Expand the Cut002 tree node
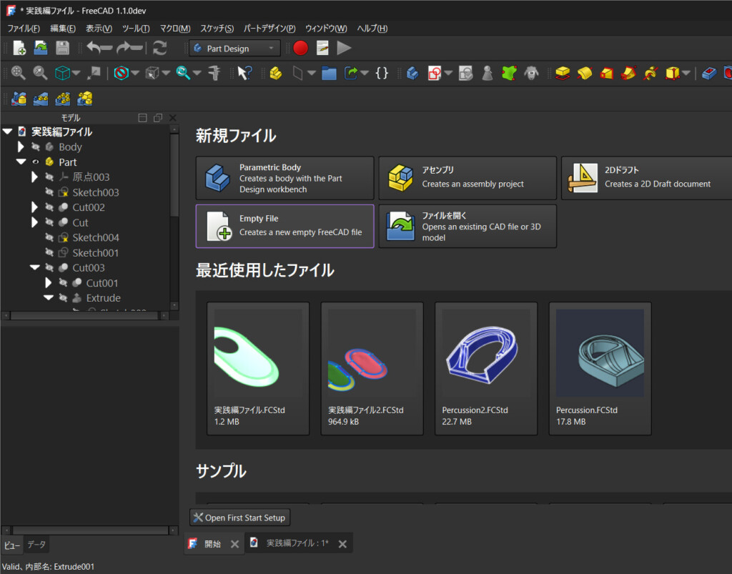 click(x=35, y=207)
